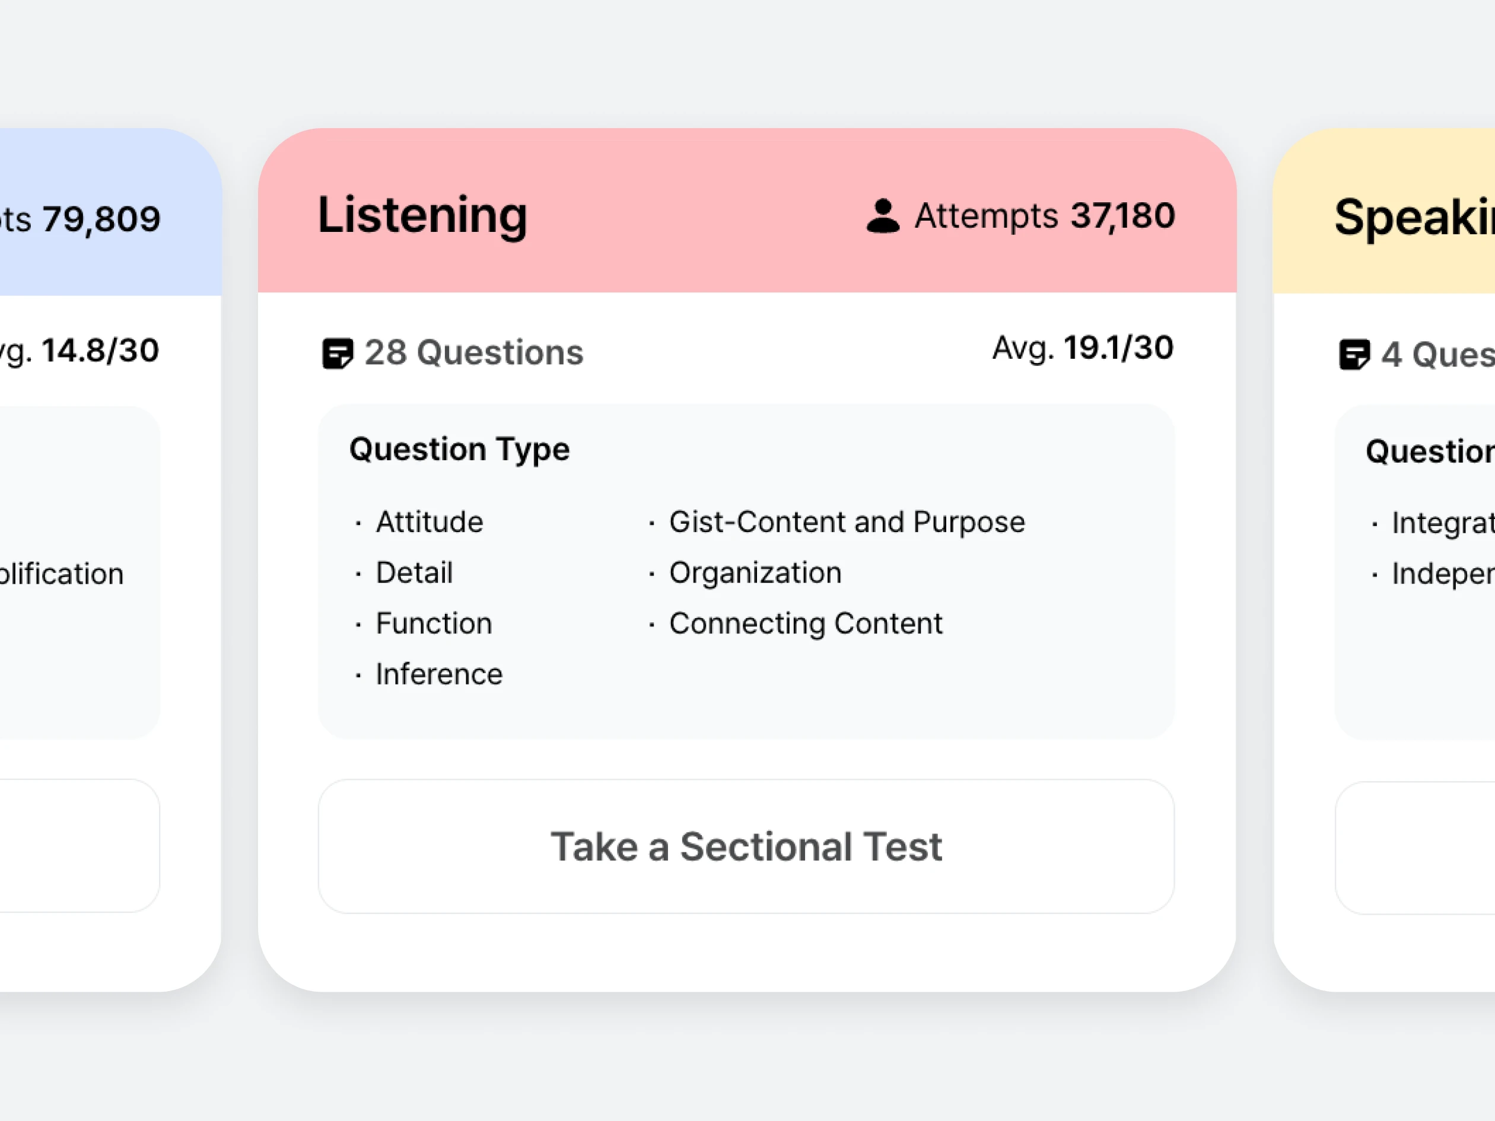The height and width of the screenshot is (1121, 1495).
Task: Select the Independent item in Speaking card
Action: (1440, 574)
